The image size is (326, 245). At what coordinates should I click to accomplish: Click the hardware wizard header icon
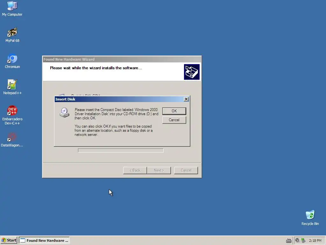click(192, 72)
